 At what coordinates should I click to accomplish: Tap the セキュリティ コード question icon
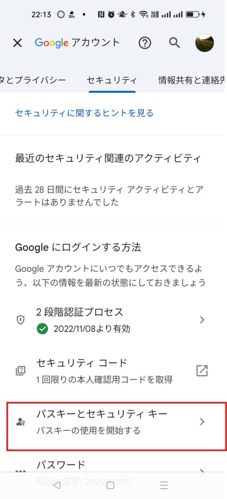tap(20, 371)
